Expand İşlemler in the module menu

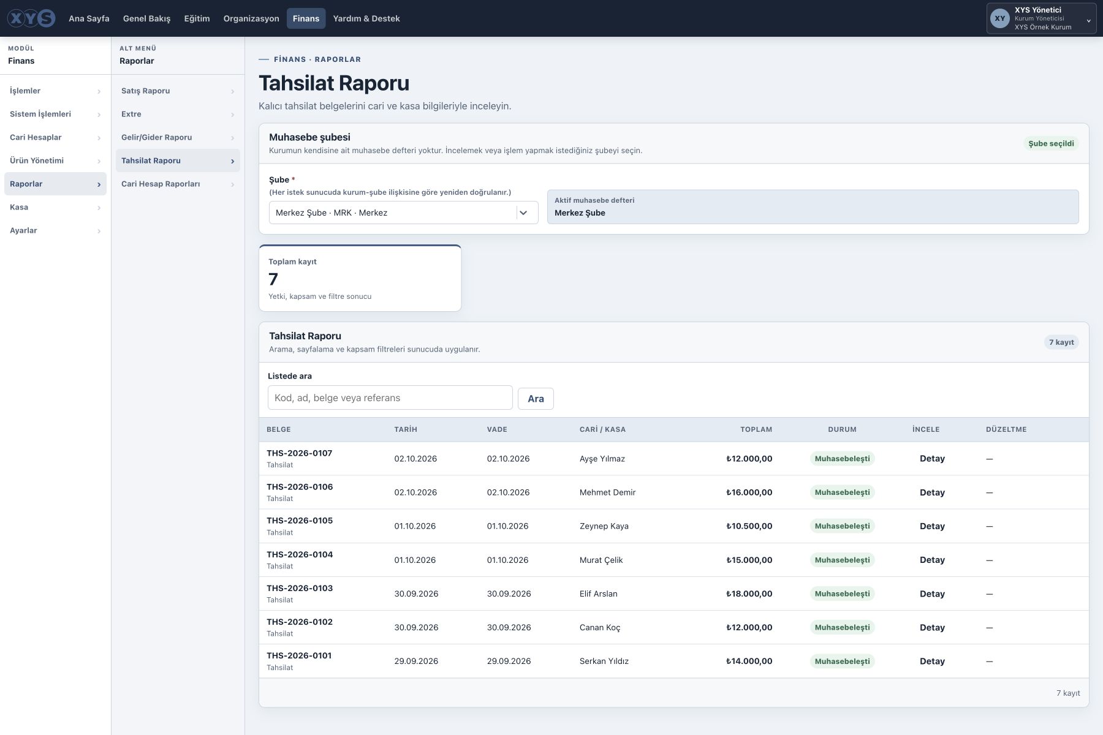55,91
